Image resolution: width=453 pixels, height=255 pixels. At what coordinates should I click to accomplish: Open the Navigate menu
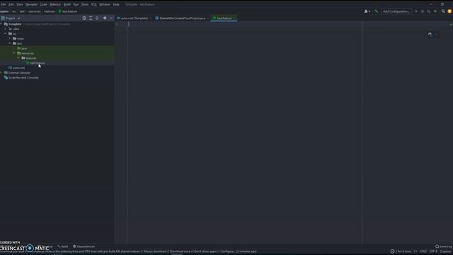pyautogui.click(x=31, y=4)
